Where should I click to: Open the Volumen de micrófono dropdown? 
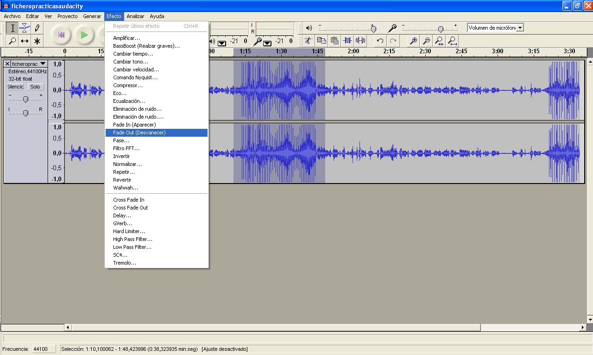(x=520, y=28)
